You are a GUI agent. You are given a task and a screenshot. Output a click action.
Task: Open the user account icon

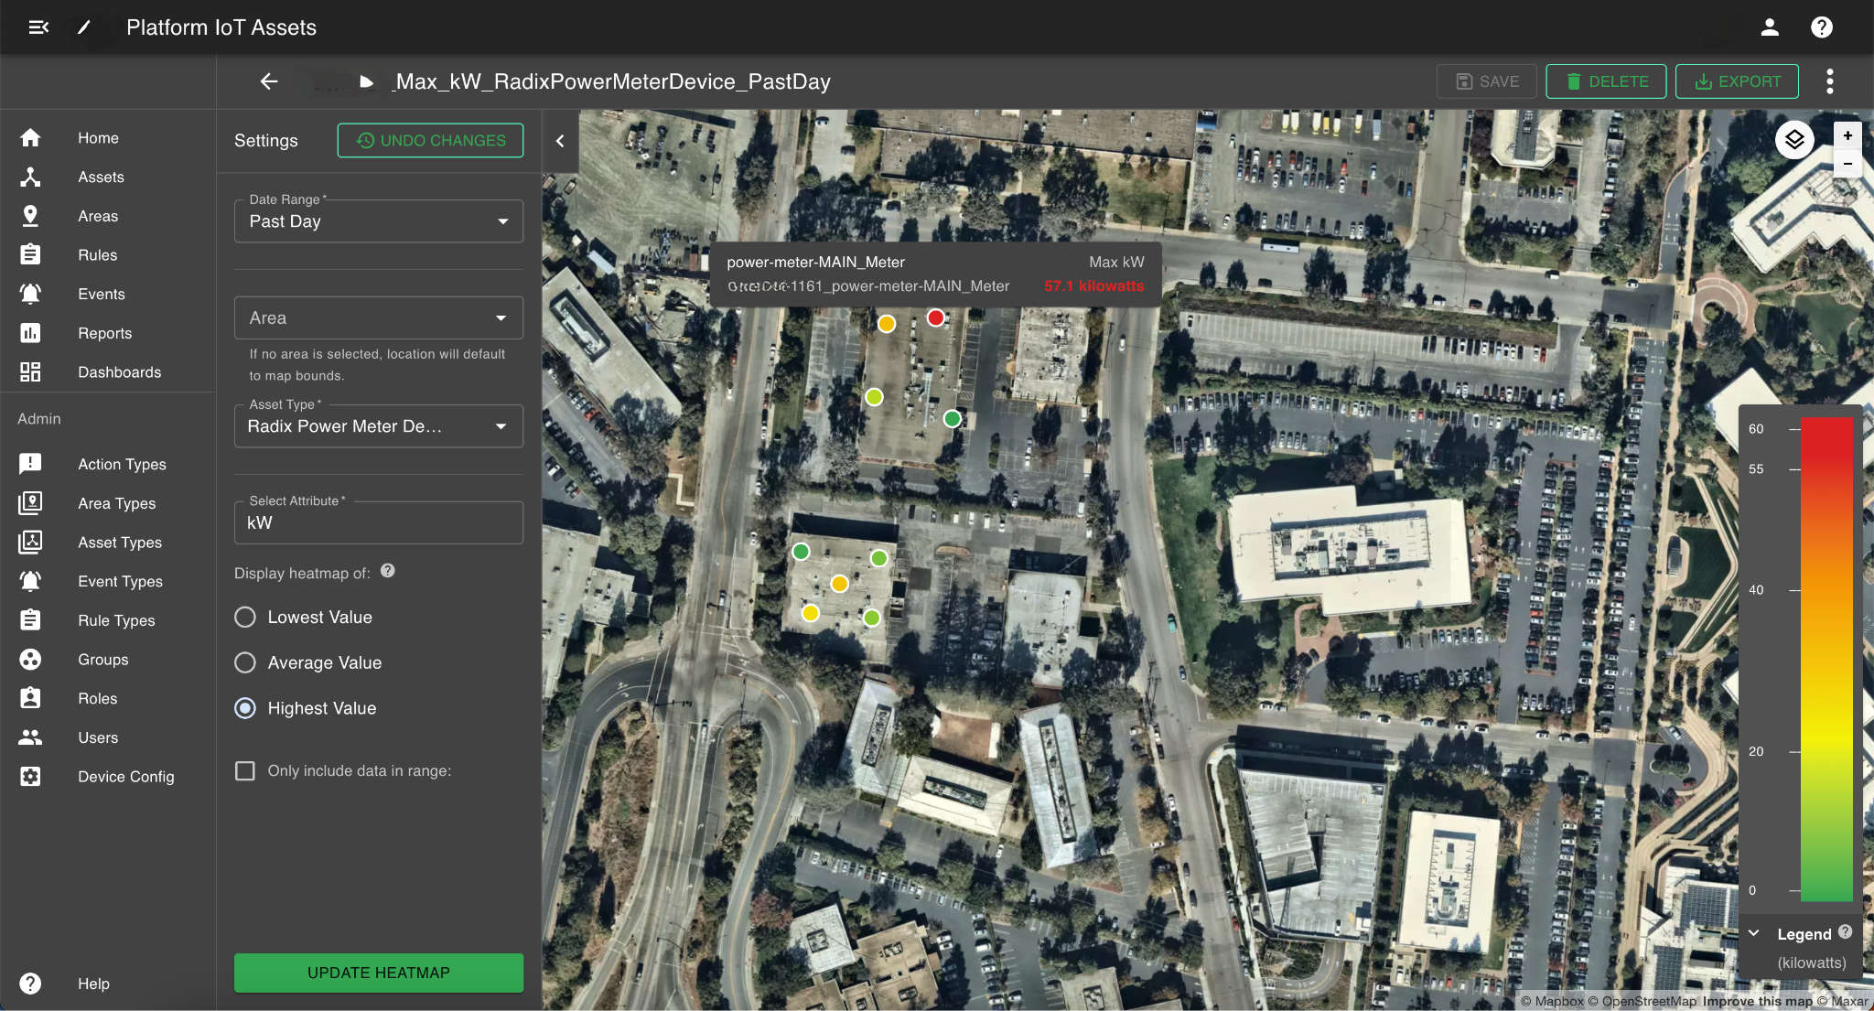point(1770,27)
